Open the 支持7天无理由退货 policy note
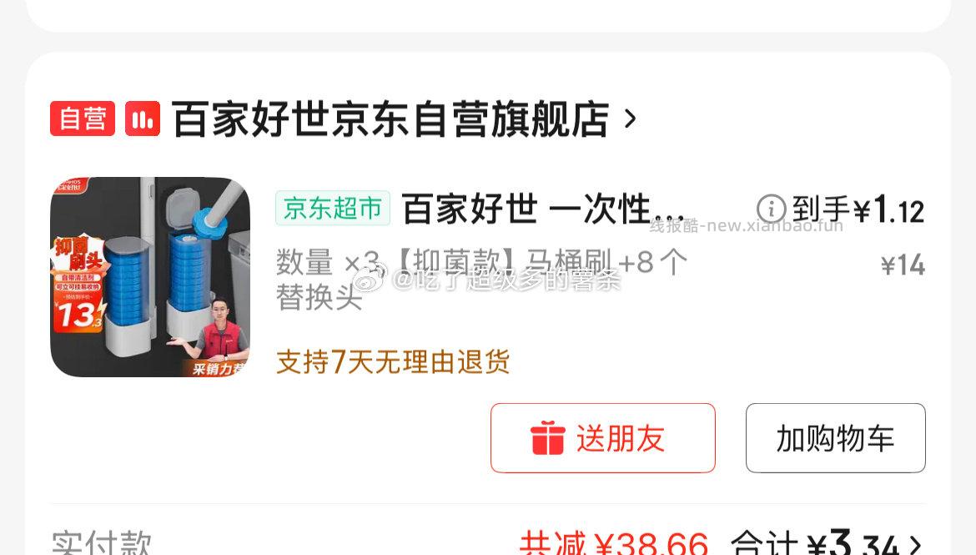Image resolution: width=976 pixels, height=555 pixels. pos(393,362)
